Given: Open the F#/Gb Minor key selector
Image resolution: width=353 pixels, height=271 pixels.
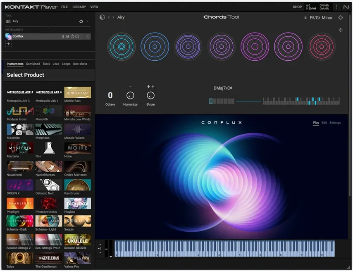Looking at the screenshot, I should (x=321, y=17).
